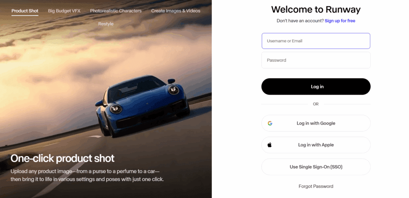Click the Apple logo icon
The height and width of the screenshot is (198, 409).
click(x=270, y=145)
